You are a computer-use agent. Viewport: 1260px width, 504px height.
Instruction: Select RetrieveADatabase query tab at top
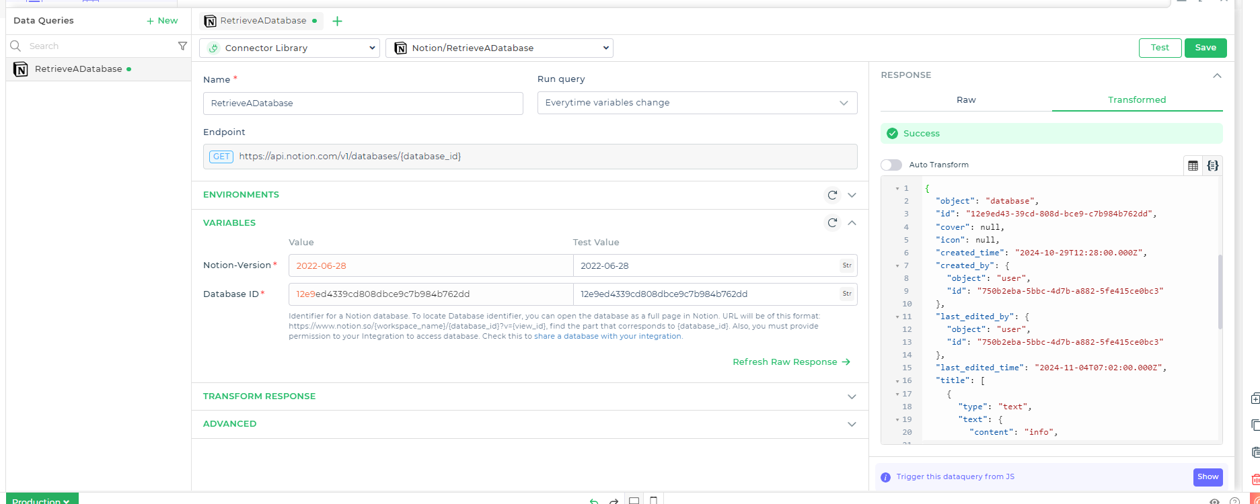coord(262,21)
